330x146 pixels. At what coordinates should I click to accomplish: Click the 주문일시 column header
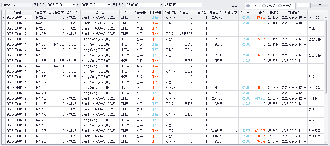coord(19,12)
